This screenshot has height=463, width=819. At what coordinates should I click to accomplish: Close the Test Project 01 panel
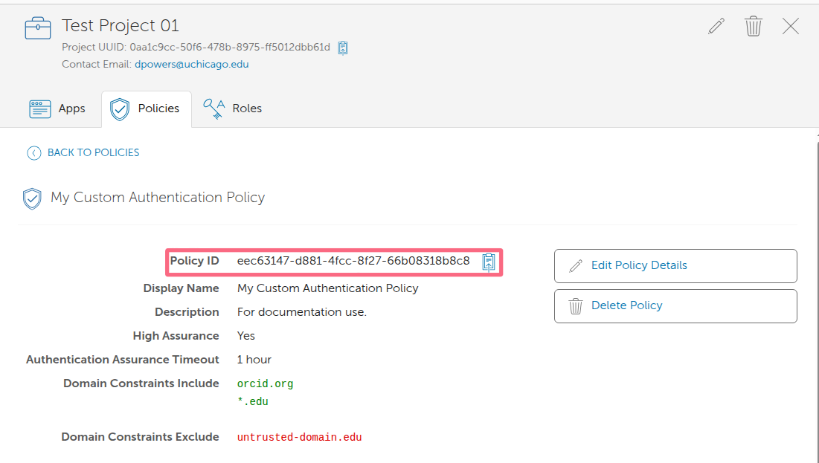pyautogui.click(x=790, y=26)
